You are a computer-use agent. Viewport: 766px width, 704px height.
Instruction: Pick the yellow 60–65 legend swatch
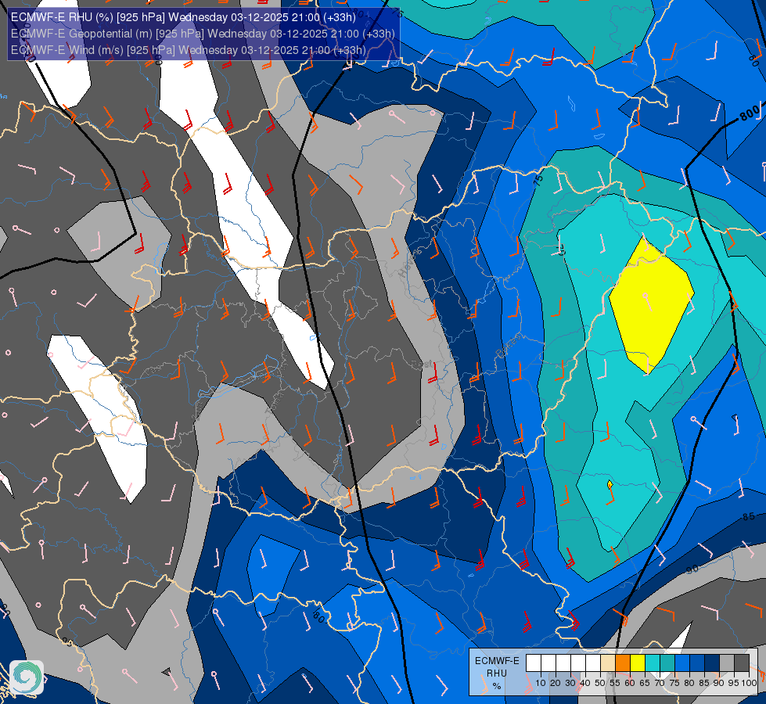click(x=638, y=663)
